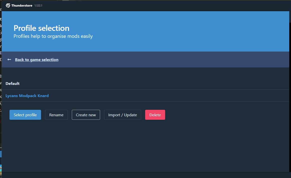The width and height of the screenshot is (291, 178).
Task: Click the back arrow icon
Action: [9, 59]
